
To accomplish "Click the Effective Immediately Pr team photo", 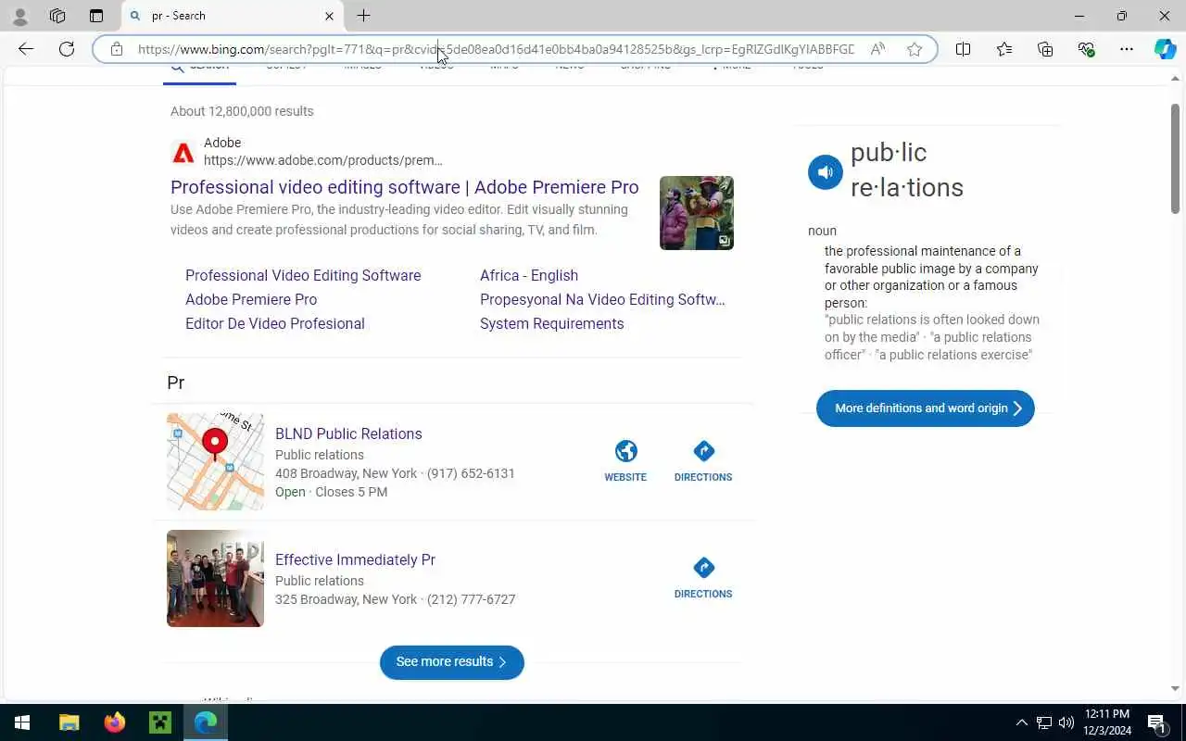I will 215,578.
